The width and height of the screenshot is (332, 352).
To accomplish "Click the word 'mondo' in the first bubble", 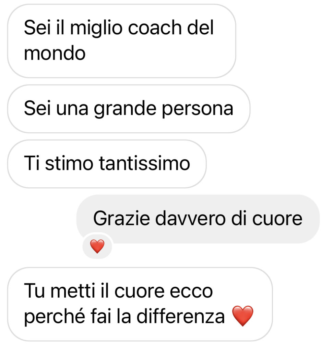I will coord(55,53).
